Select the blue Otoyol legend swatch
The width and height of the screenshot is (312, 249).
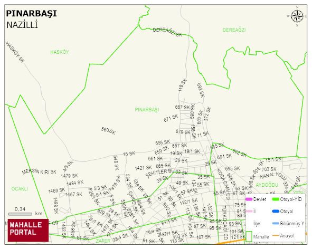276,212
